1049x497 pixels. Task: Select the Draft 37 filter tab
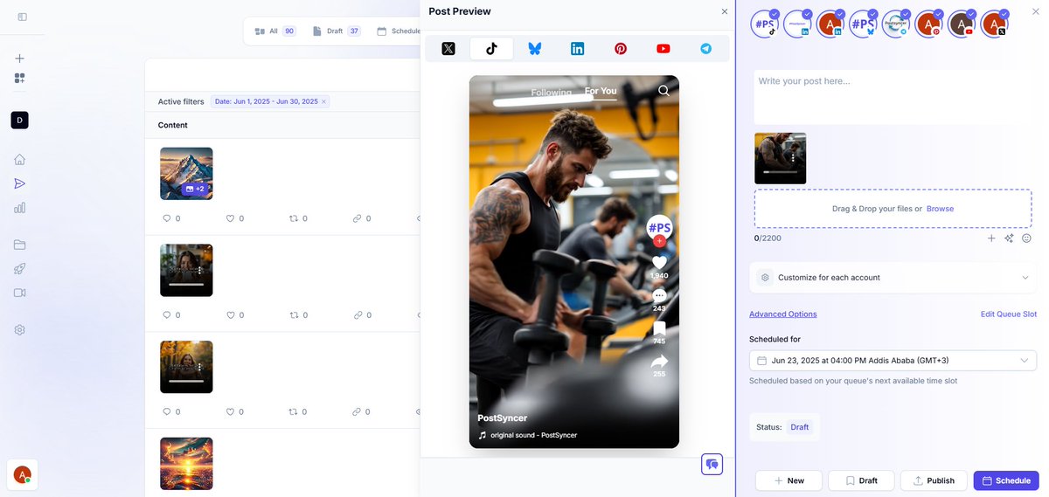pyautogui.click(x=336, y=31)
